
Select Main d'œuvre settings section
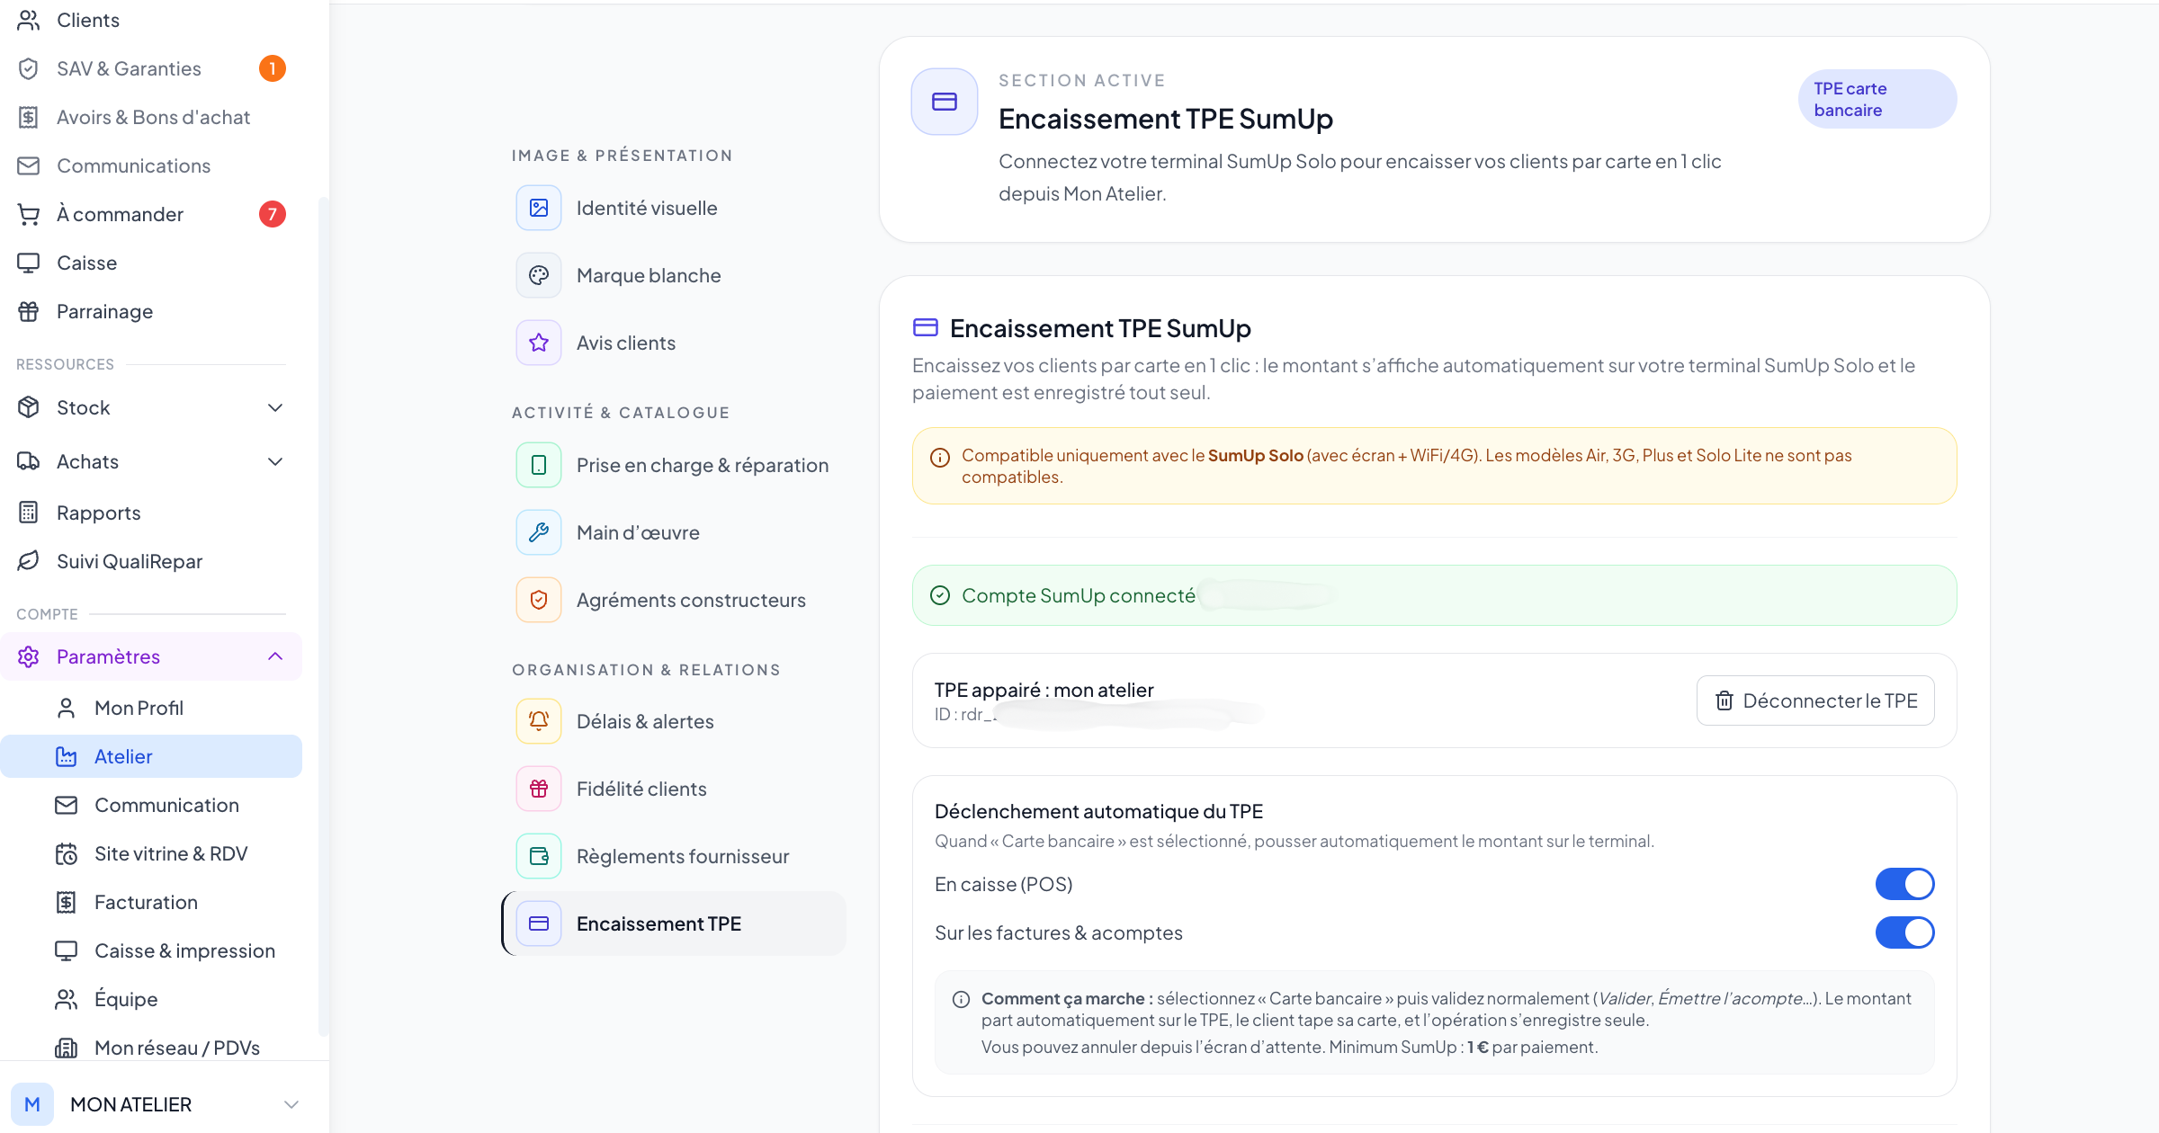674,532
